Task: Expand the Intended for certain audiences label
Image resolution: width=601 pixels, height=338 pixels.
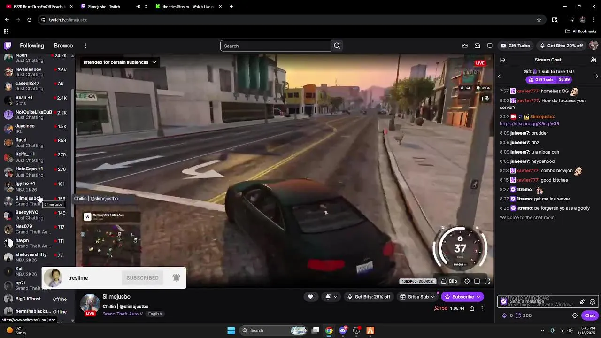Action: [120, 62]
